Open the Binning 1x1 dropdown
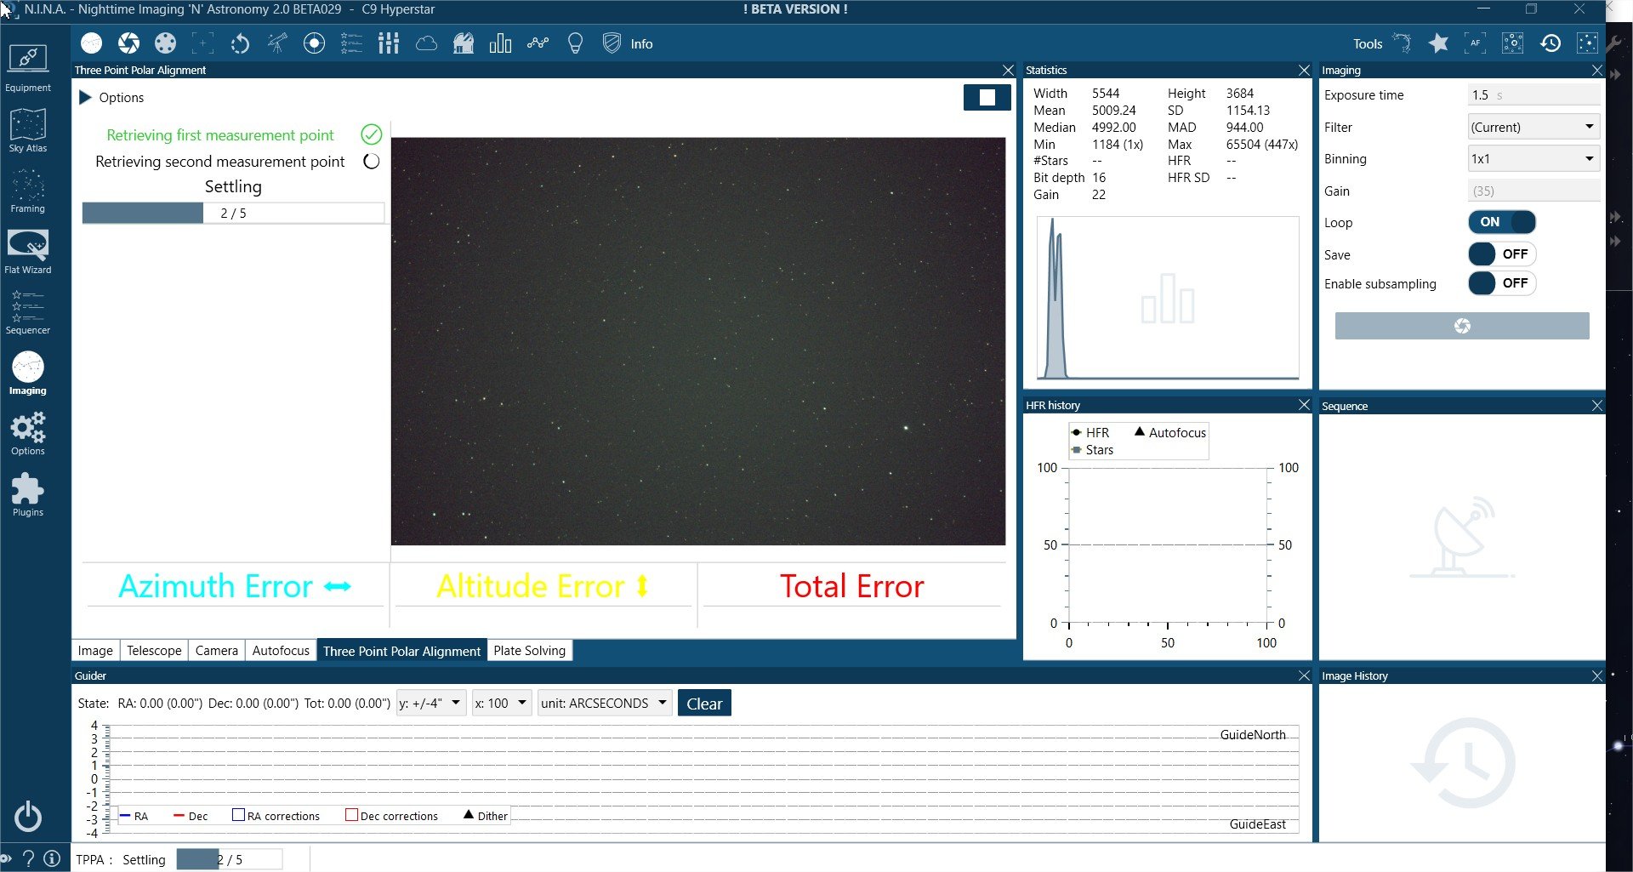 (x=1533, y=159)
